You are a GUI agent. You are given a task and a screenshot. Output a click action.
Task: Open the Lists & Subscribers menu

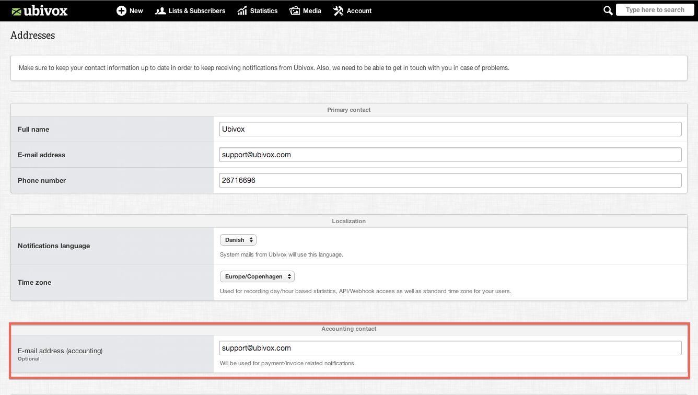[190, 10]
